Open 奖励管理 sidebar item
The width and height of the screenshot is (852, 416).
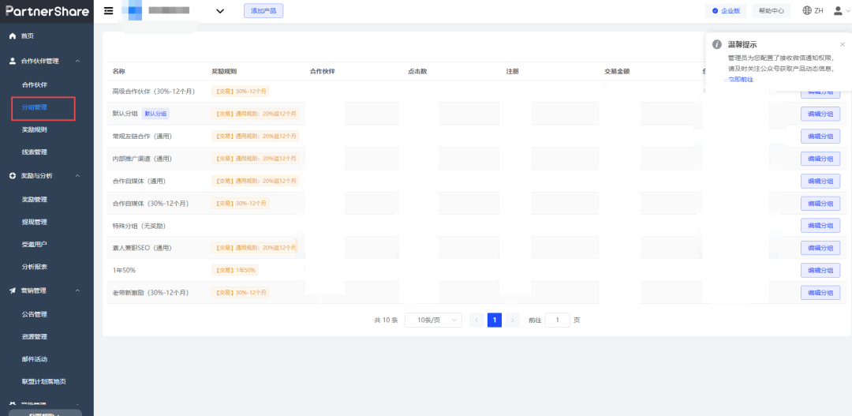tap(34, 200)
